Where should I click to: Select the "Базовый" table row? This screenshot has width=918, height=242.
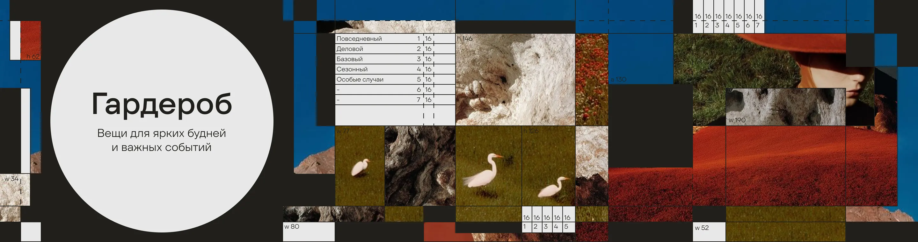pos(395,59)
